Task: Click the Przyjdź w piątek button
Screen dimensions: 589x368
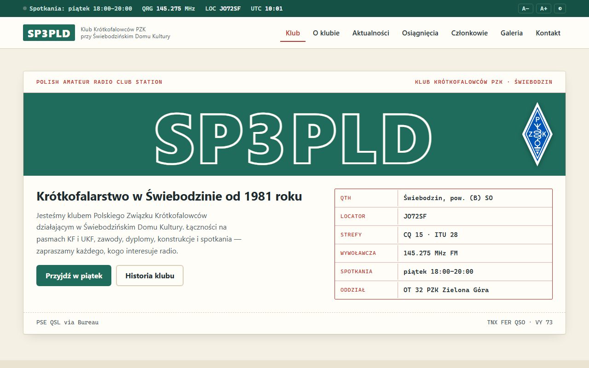Action: 74,276
